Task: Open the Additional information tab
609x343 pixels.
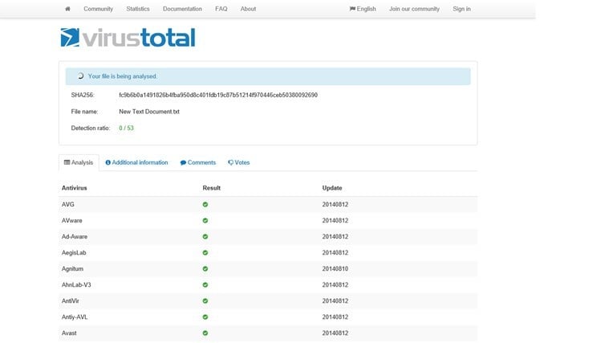Action: click(136, 162)
